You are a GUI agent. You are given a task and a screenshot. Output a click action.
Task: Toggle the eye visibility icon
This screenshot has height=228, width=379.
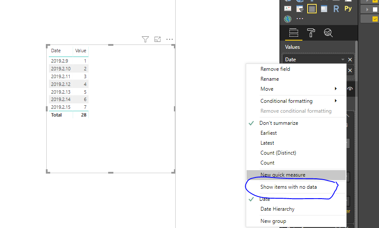[350, 89]
